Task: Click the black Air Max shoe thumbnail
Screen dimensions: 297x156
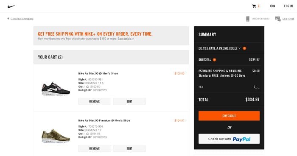Action: (x=56, y=89)
